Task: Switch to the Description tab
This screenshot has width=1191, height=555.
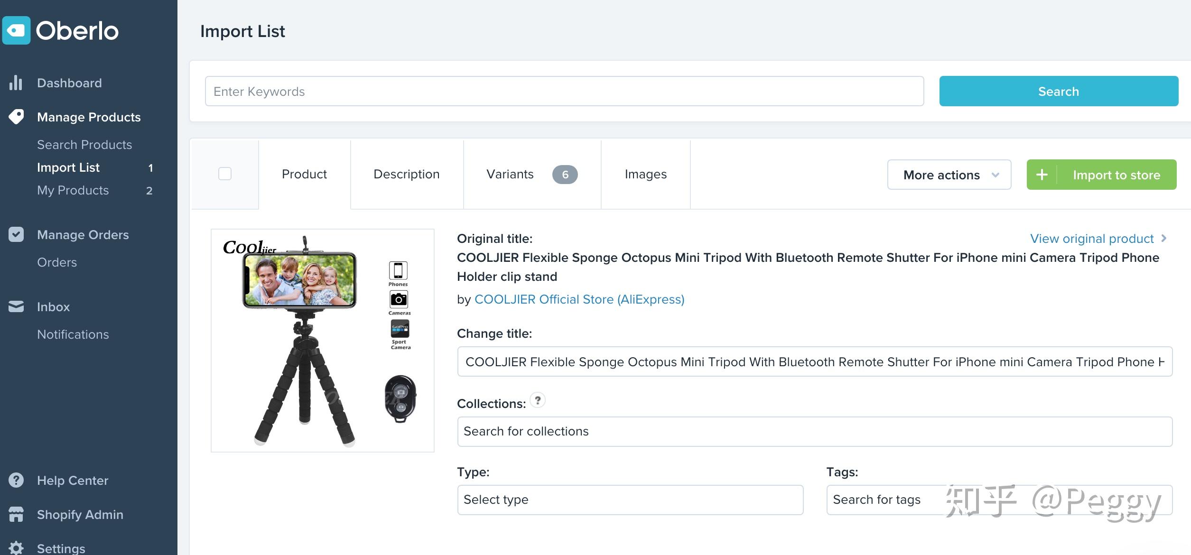Action: (x=407, y=174)
